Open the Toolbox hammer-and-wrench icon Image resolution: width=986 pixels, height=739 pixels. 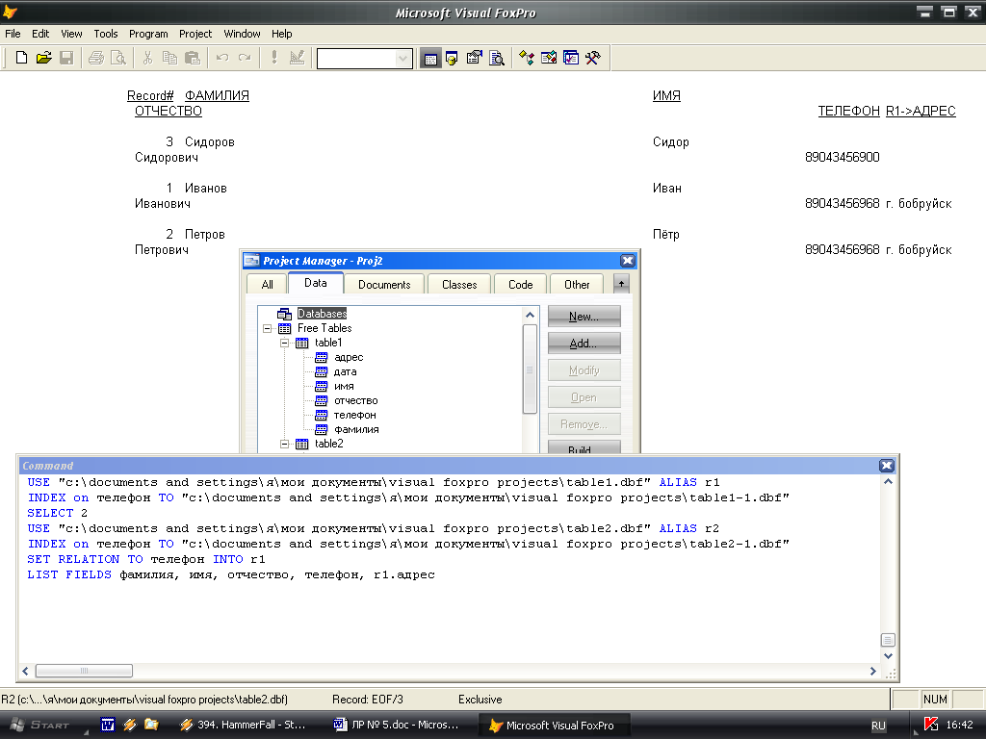593,58
